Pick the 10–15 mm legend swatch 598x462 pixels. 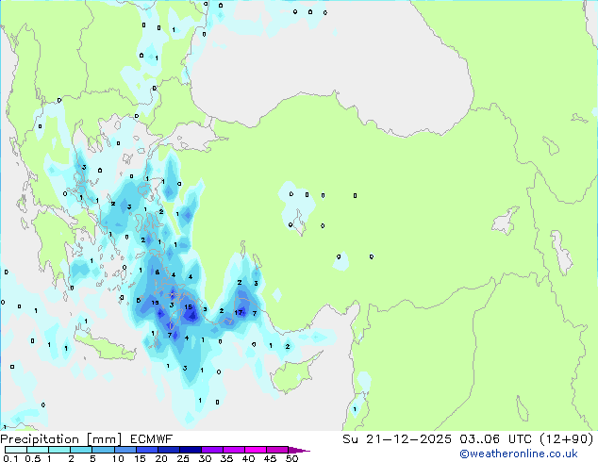click(x=125, y=450)
